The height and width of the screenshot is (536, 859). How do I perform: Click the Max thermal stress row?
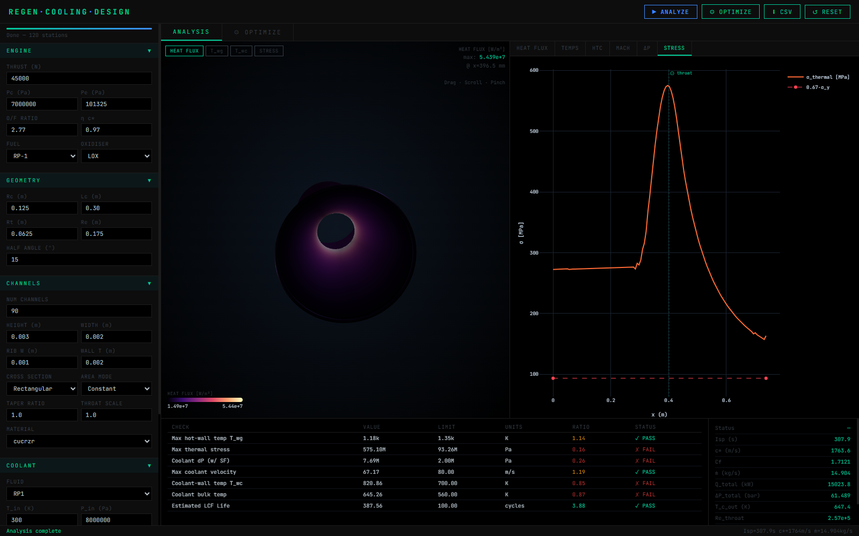click(x=434, y=450)
